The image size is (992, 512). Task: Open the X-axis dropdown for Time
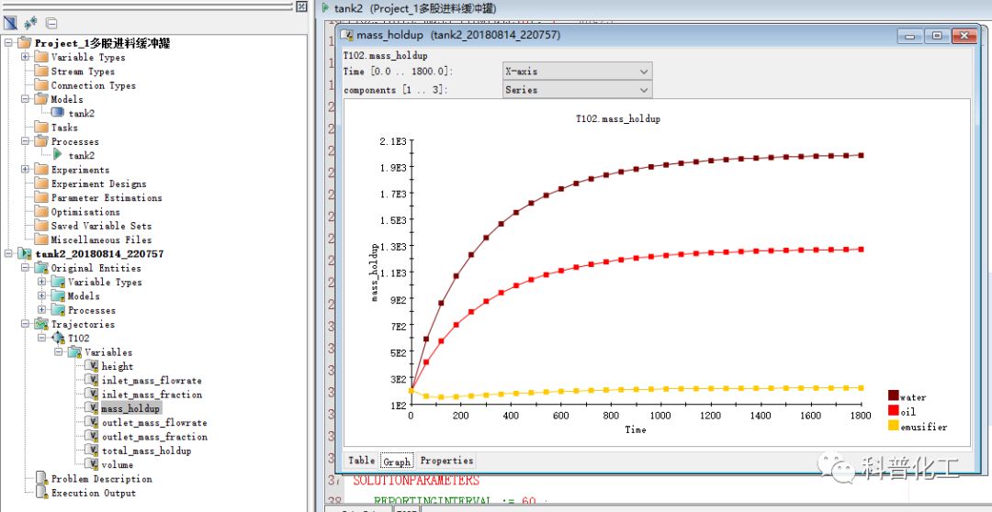pos(642,72)
